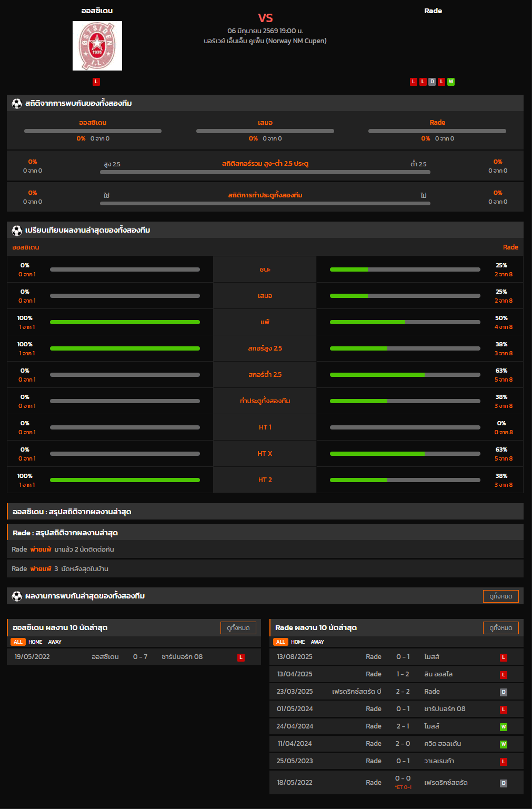Screen dimensions: 532x809
Task: Select AWAY tab in Rade results panel
Action: (317, 642)
